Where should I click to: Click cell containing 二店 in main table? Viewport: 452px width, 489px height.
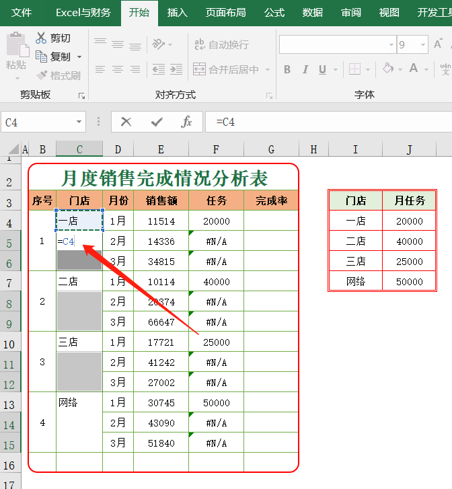click(79, 281)
